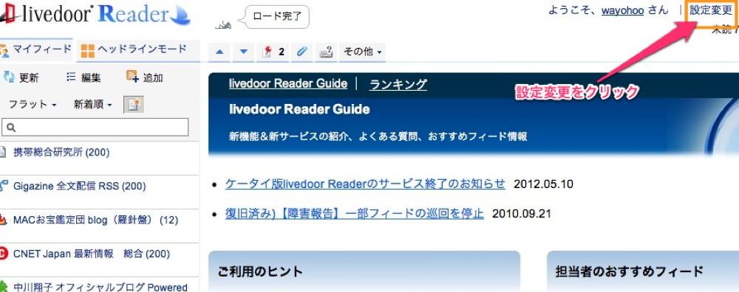This screenshot has height=292, width=739.
Task: Toggle the show-unread-only notepad button
Action: click(133, 105)
